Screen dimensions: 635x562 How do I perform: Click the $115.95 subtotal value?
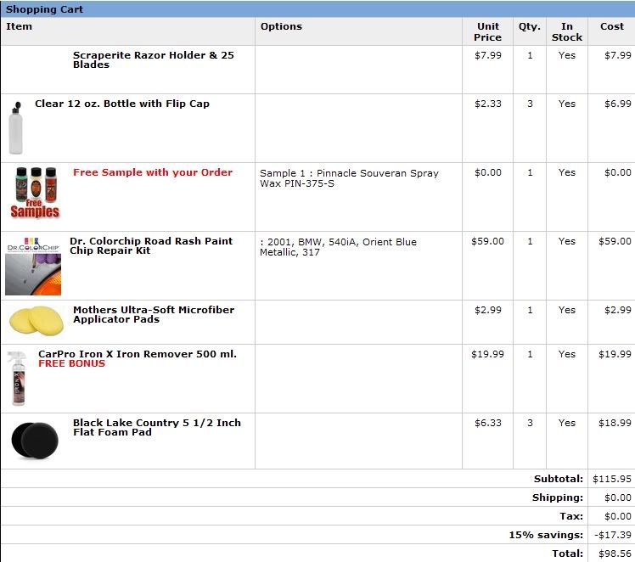[612, 479]
